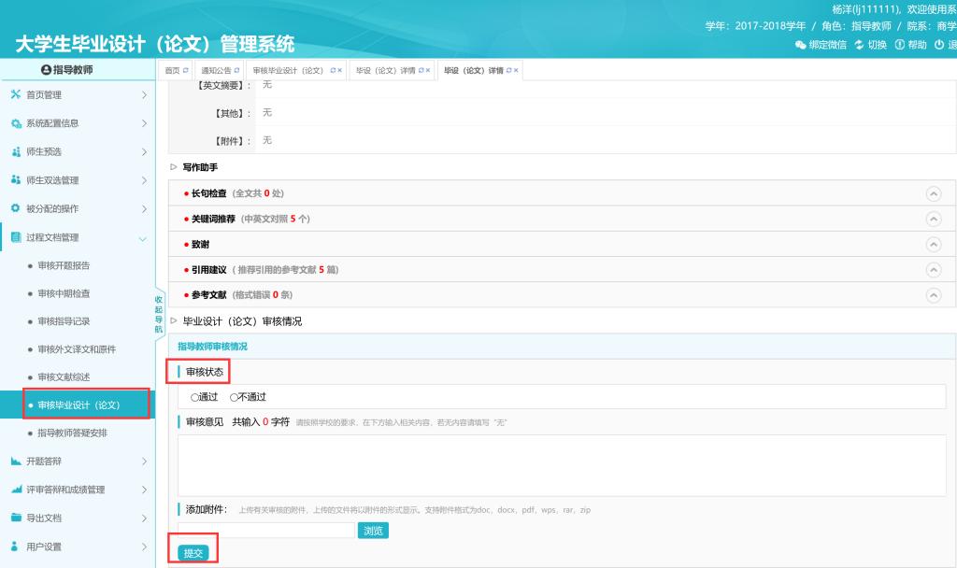This screenshot has height=568, width=957.
Task: Select the 通过 radio button
Action: (x=194, y=397)
